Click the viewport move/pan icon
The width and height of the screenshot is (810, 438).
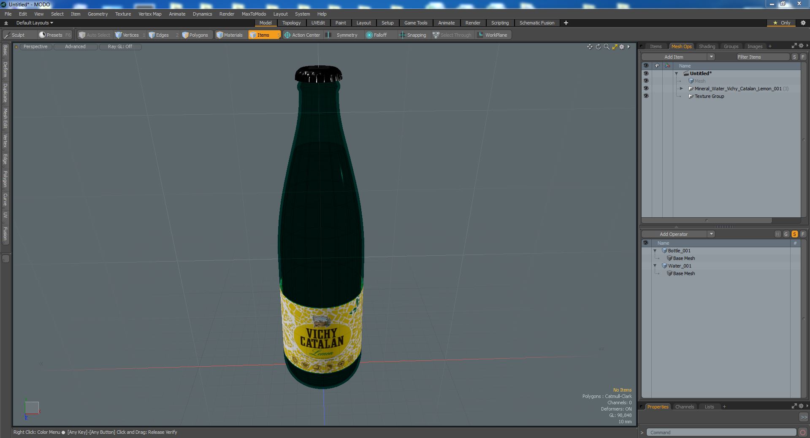(x=590, y=47)
